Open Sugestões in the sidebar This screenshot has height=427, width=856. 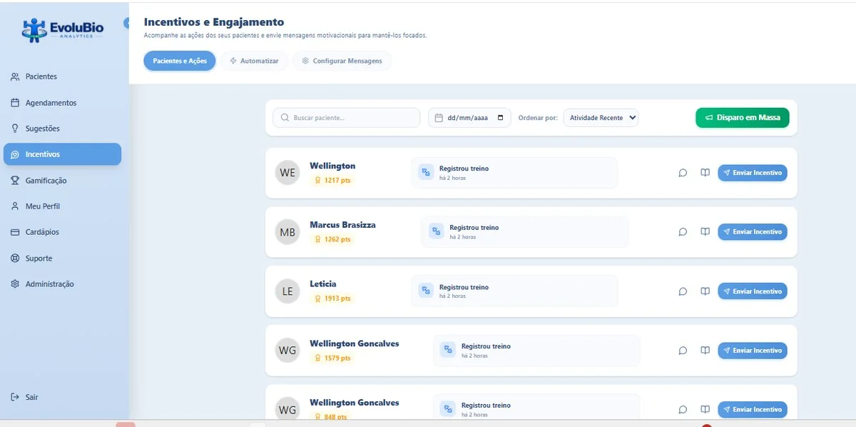tap(62, 129)
